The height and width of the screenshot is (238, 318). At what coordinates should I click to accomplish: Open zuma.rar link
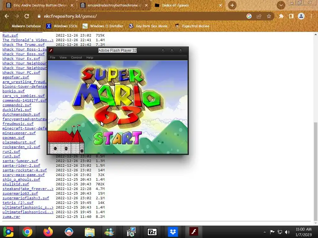pyautogui.click(x=11, y=217)
